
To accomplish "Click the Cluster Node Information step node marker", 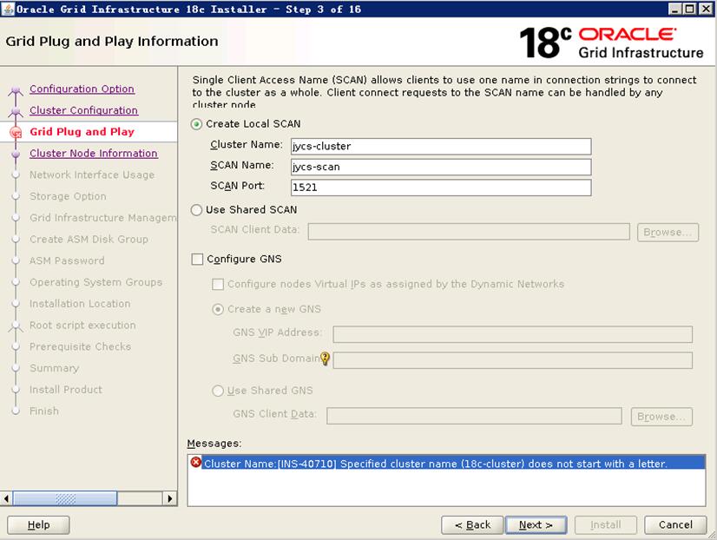I will 16,154.
